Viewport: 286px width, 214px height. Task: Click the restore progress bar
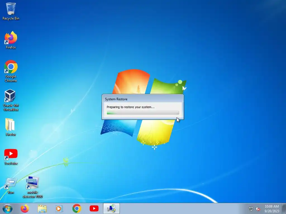[143, 113]
